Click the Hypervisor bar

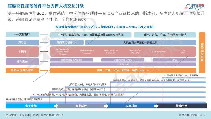click(x=123, y=64)
